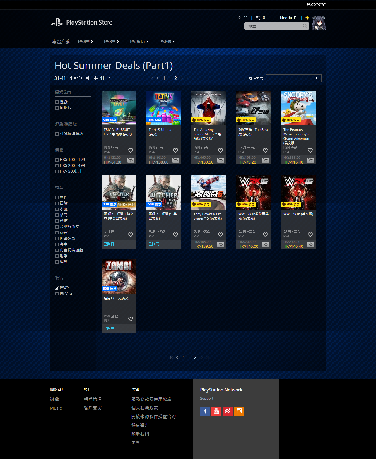Viewport: 376px width, 459px height.
Task: Wishlist ZOMBI game heart icon
Action: coord(131,319)
